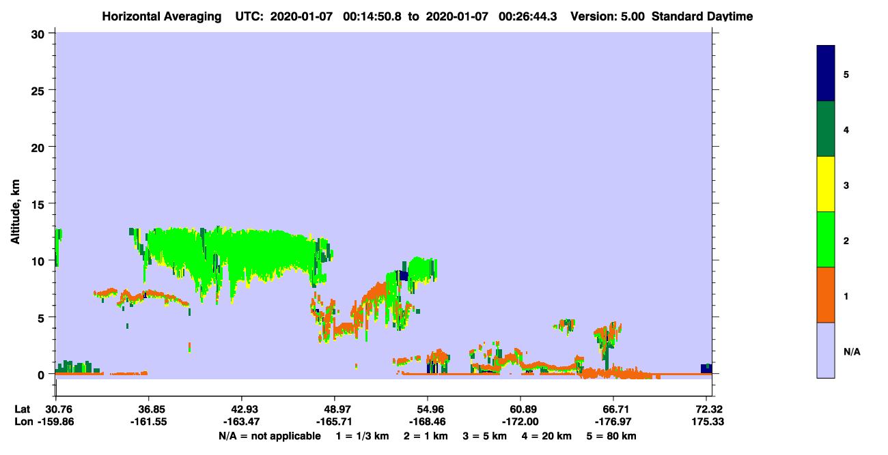This screenshot has height=455, width=888.
Task: Click the lavender N/A colorbar segment
Action: [826, 350]
